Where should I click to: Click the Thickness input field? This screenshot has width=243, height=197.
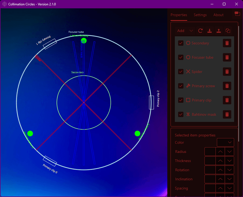pyautogui.click(x=210, y=161)
